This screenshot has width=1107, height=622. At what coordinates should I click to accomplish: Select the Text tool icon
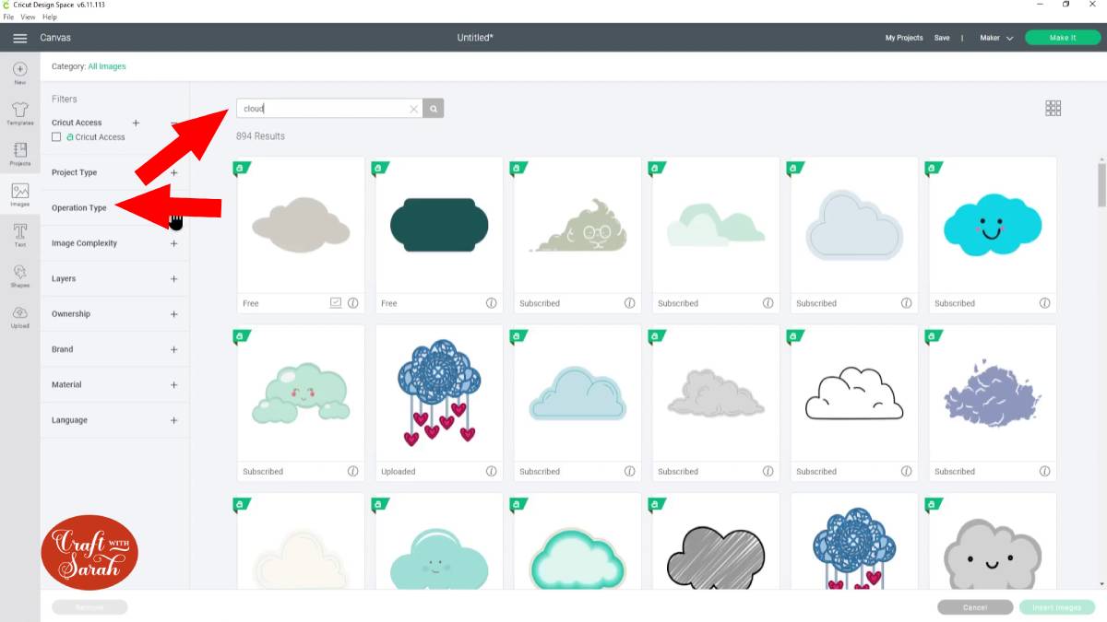pos(20,235)
